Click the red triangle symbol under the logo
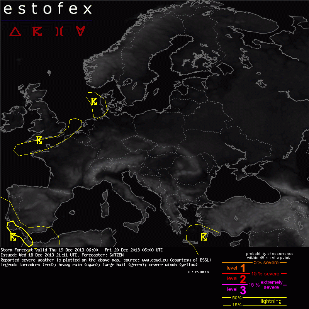Viewport: 309px width, 309px height. (x=15, y=32)
